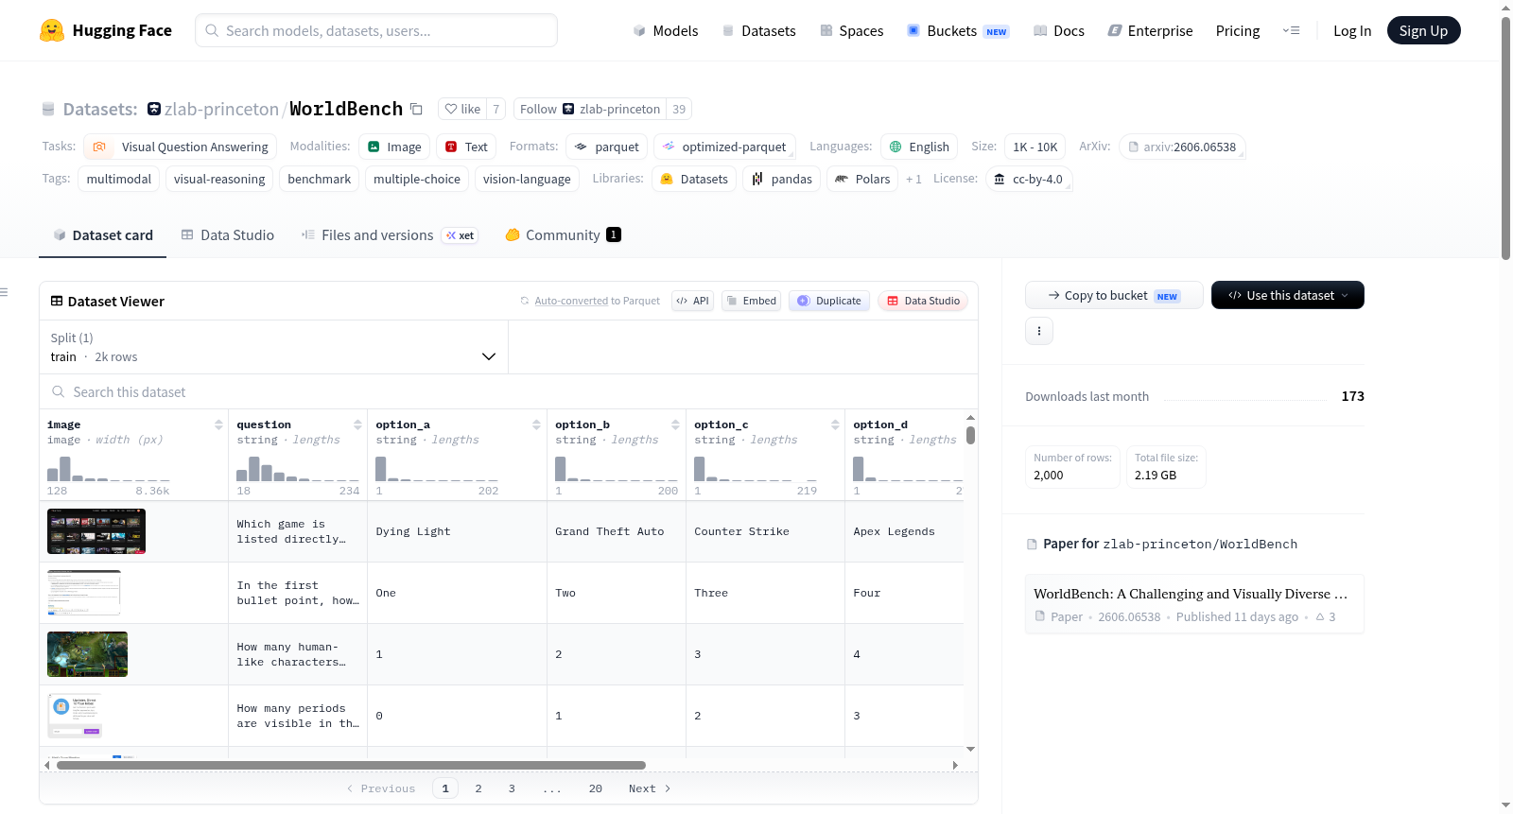
Task: Click the Hugging Face logo icon
Action: [x=52, y=30]
